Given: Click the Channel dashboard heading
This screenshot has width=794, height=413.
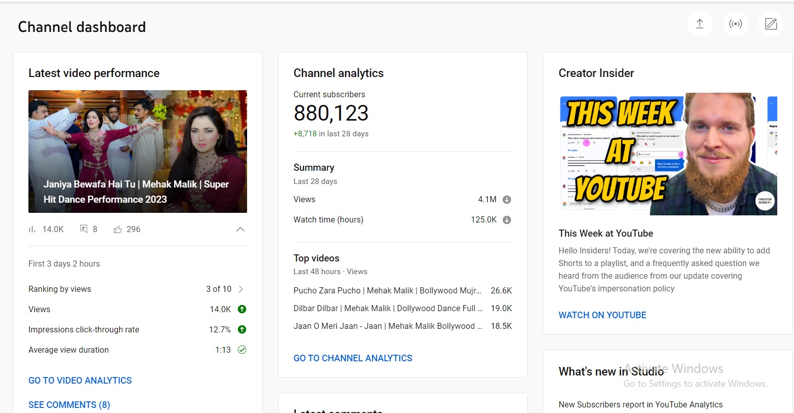Looking at the screenshot, I should click(x=82, y=27).
